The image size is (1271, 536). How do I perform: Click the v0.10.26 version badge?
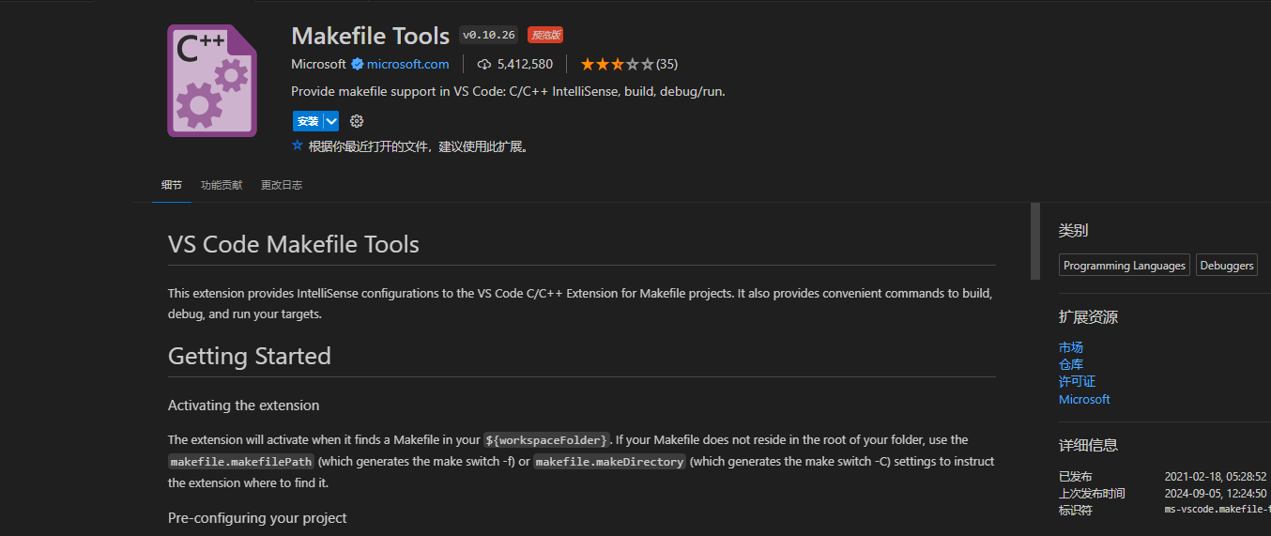click(x=489, y=35)
